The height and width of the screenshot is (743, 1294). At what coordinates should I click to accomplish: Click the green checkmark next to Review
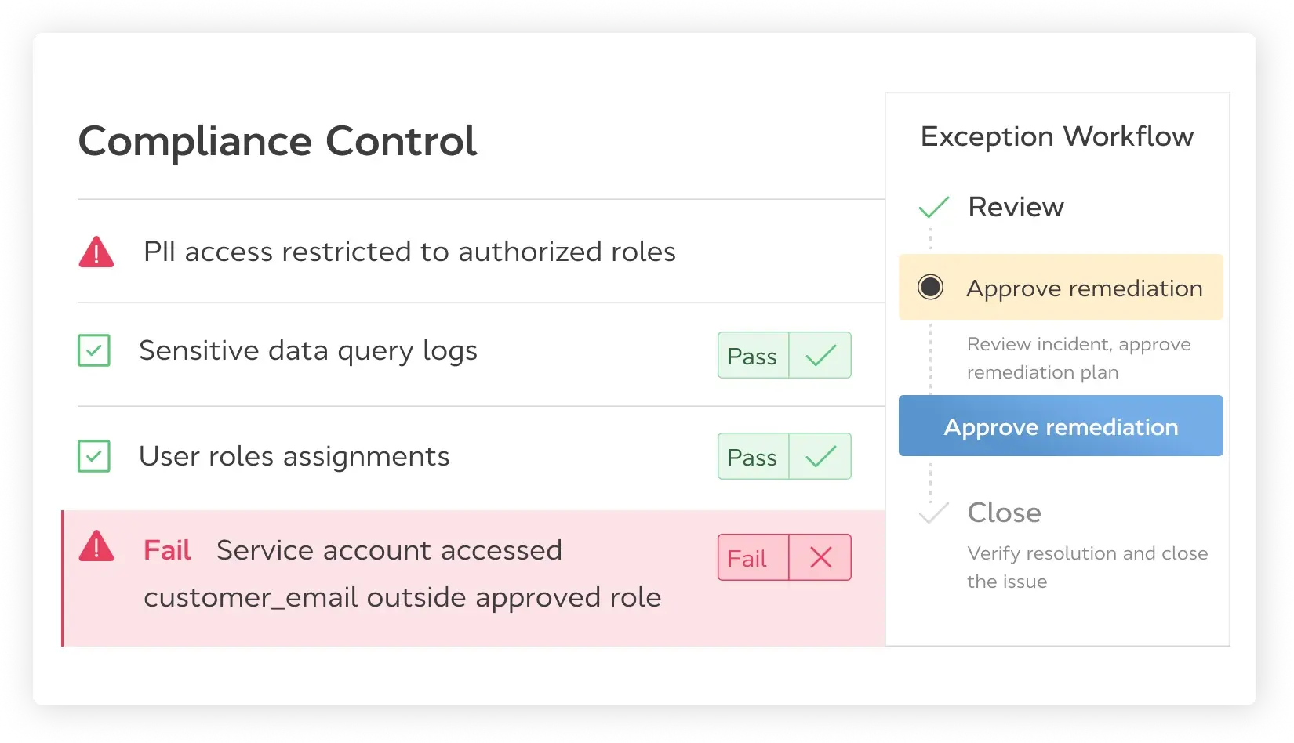point(933,207)
